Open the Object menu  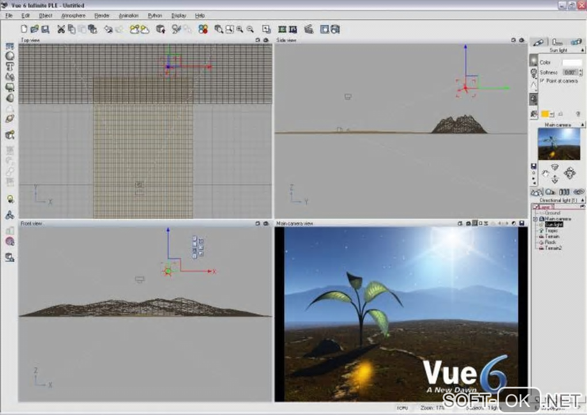click(45, 16)
